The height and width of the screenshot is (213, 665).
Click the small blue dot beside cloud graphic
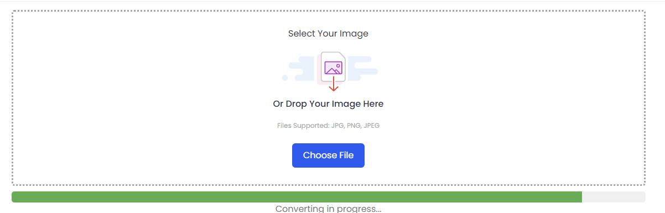pos(285,78)
